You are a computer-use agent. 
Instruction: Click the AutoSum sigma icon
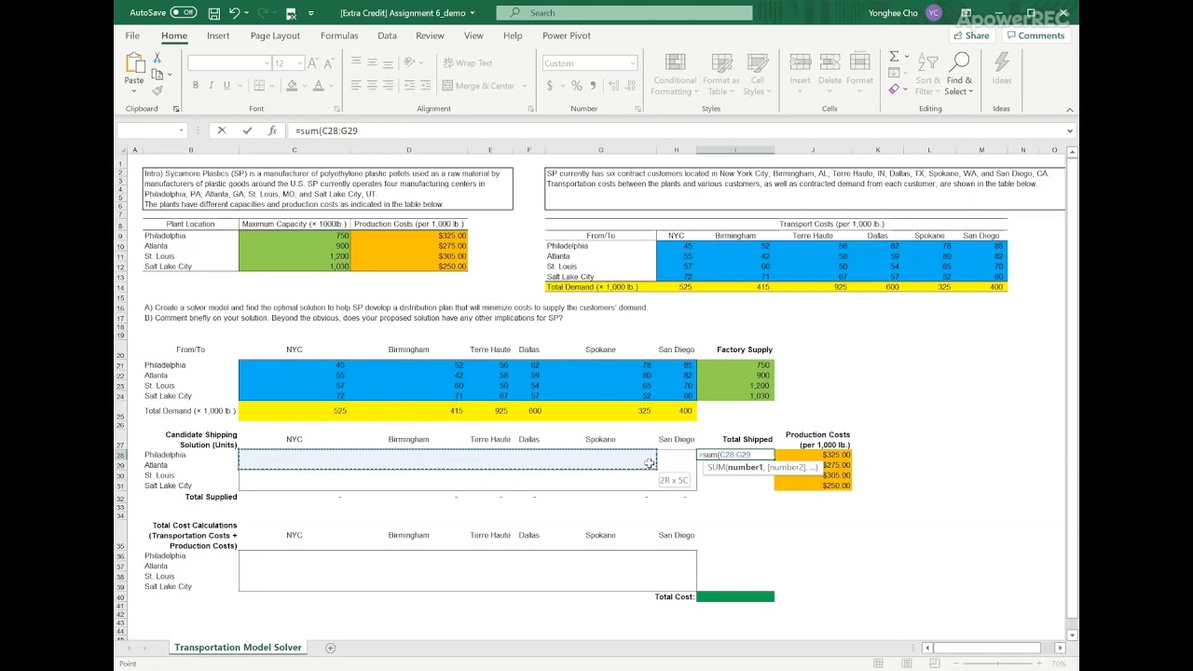pos(894,57)
